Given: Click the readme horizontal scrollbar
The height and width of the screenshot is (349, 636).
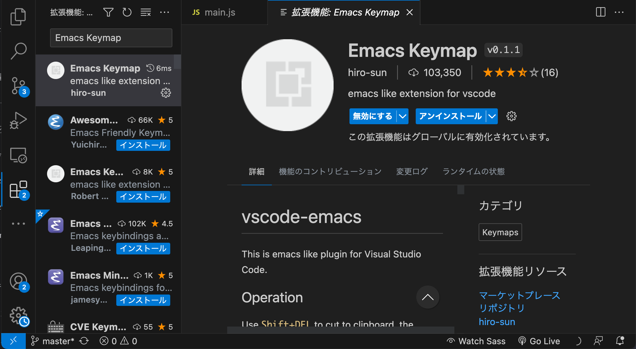Looking at the screenshot, I should coord(340,330).
